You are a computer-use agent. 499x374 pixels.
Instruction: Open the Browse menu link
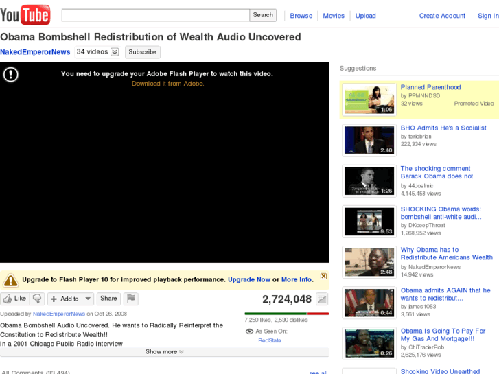coord(301,16)
